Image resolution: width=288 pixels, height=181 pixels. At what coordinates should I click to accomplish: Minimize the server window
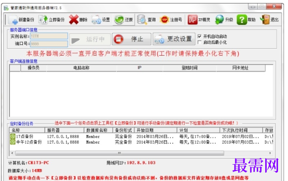coord(253,6)
